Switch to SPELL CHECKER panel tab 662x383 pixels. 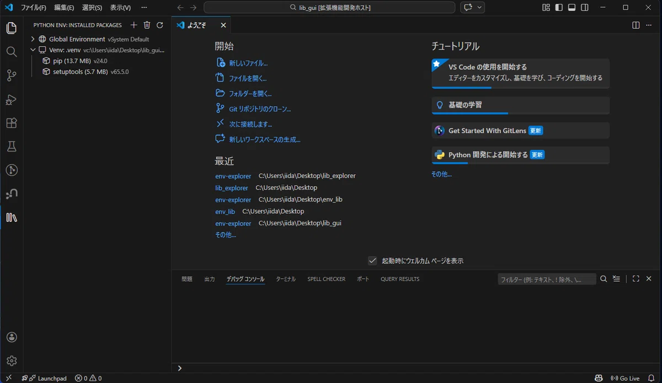327,279
